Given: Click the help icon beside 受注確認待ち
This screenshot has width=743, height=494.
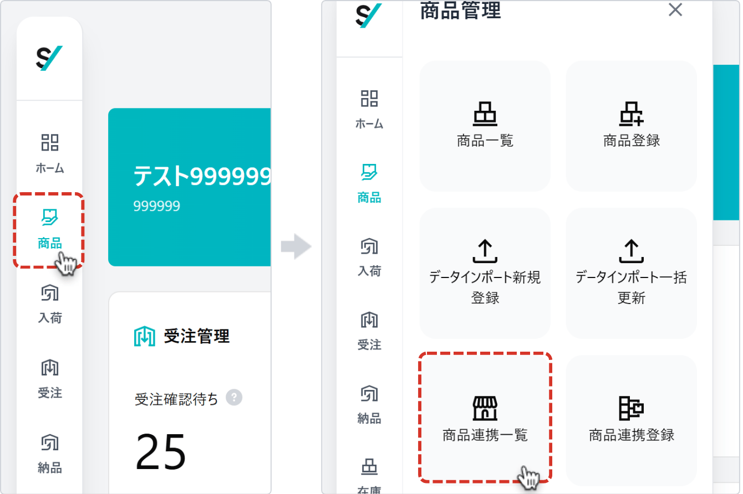Looking at the screenshot, I should [x=234, y=398].
